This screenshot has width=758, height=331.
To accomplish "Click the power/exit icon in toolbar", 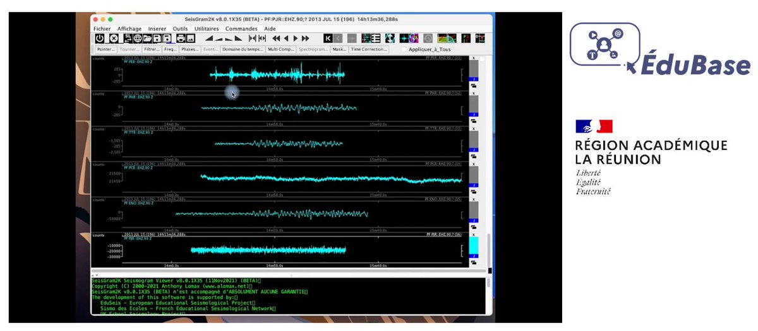I will point(99,38).
